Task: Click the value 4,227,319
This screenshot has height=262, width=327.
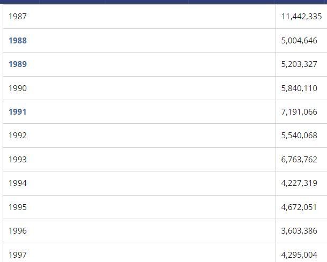Action: pos(299,183)
